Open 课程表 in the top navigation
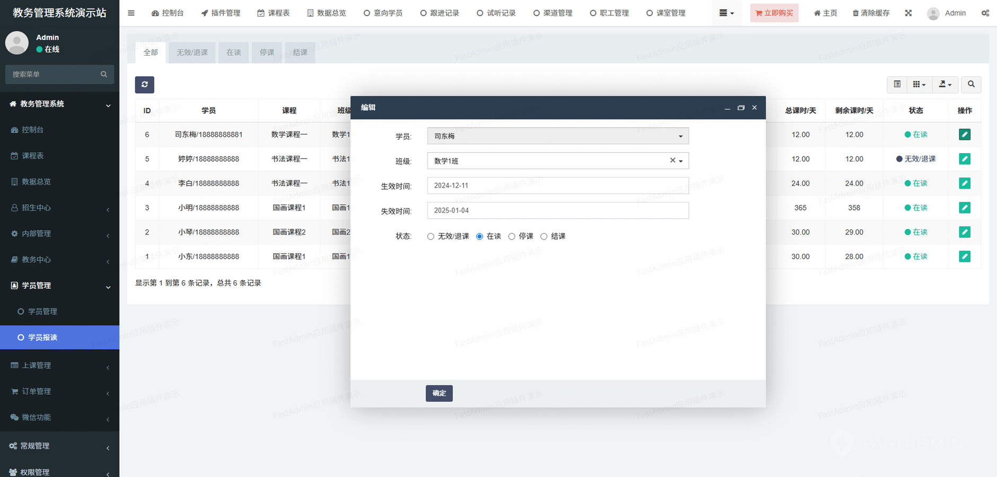The width and height of the screenshot is (997, 477). pos(273,13)
